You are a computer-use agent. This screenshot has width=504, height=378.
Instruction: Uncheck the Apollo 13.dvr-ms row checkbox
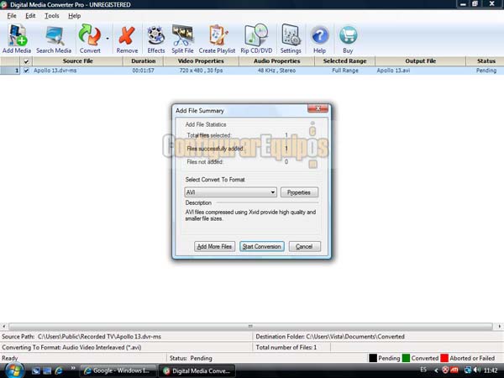click(x=26, y=70)
